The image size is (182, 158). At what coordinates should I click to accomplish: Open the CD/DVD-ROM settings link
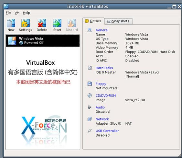106,96
